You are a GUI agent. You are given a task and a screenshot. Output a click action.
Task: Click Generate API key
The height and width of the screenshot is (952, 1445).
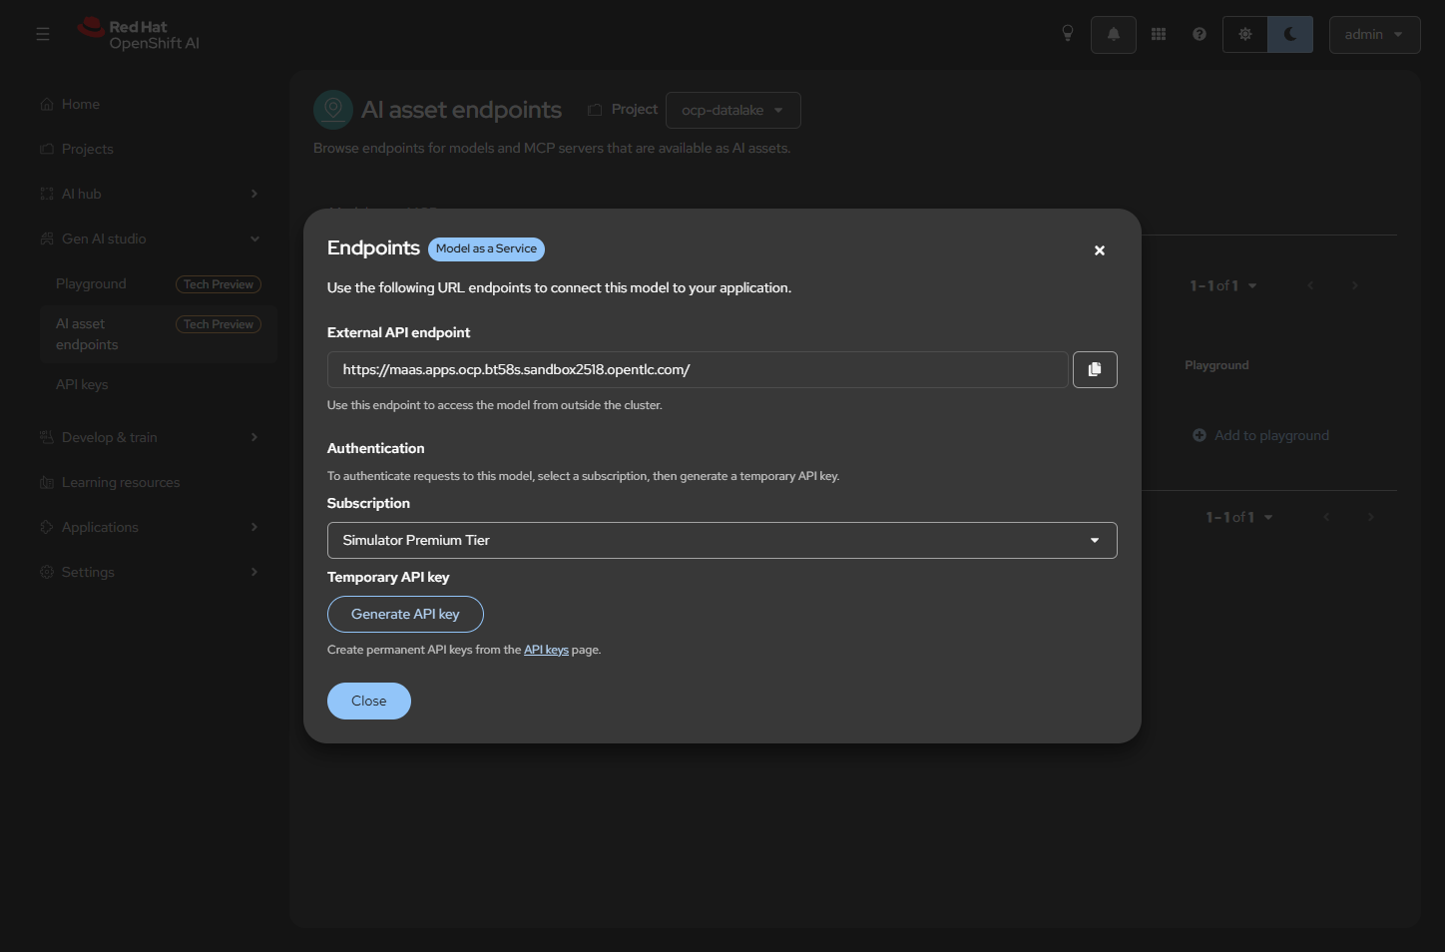click(405, 614)
